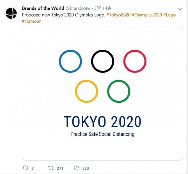This screenshot has height=174, width=188.
Task: Open the Brands of the World avatar
Action: [11, 13]
